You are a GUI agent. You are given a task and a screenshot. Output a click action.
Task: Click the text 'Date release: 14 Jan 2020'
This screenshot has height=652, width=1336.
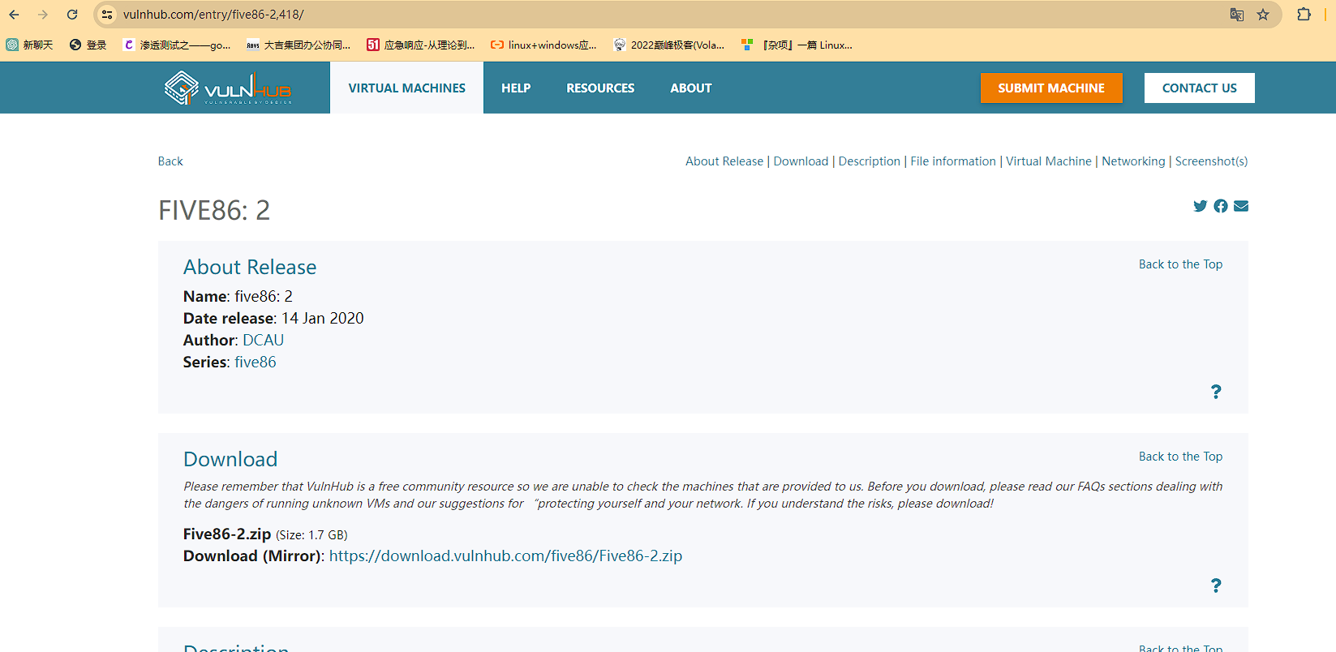tap(273, 319)
